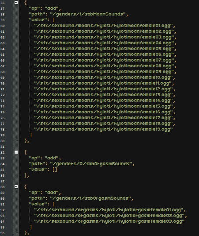Click the closing brace on line 86
199x236 pixels.
click(26, 175)
